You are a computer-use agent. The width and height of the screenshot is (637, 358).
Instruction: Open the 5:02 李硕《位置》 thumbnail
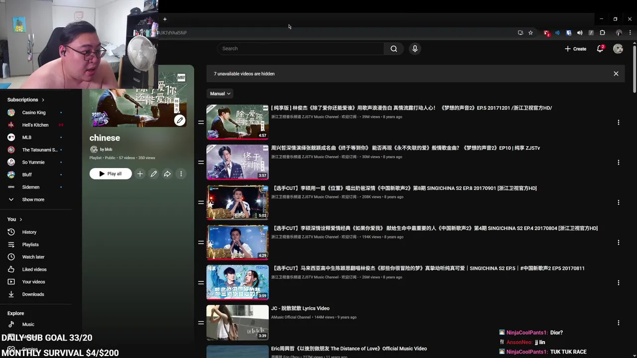pyautogui.click(x=237, y=202)
